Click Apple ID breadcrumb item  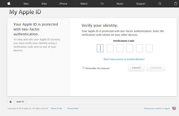(x=20, y=102)
